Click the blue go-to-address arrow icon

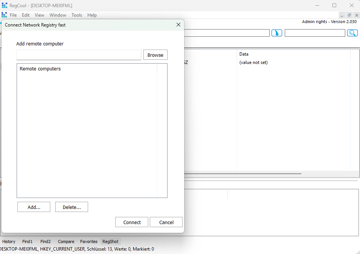coord(277,33)
